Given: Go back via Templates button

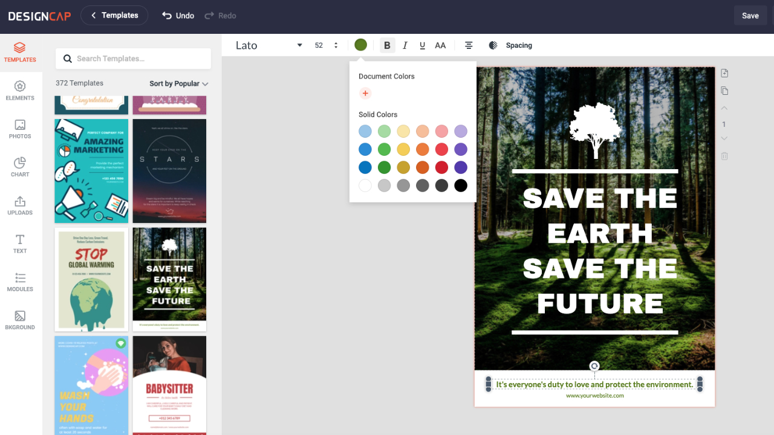Looking at the screenshot, I should [114, 16].
